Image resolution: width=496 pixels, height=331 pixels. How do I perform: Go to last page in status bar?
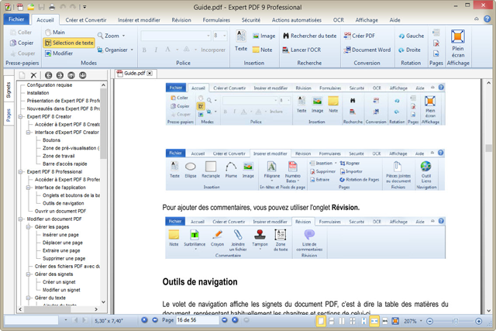(x=235, y=320)
